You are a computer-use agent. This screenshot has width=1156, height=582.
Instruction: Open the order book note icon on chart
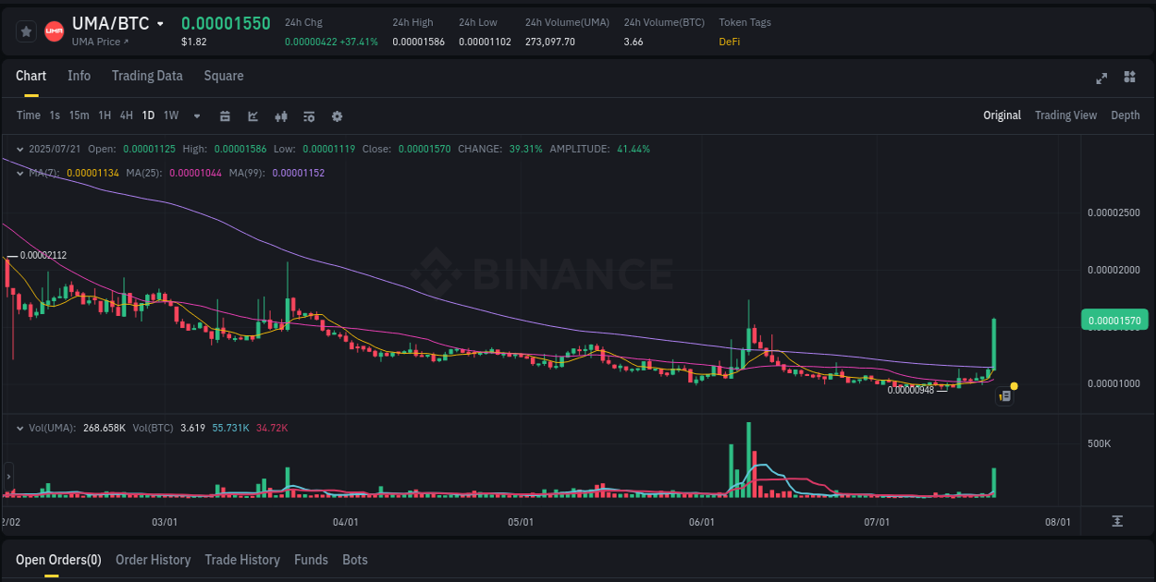pyautogui.click(x=1004, y=395)
